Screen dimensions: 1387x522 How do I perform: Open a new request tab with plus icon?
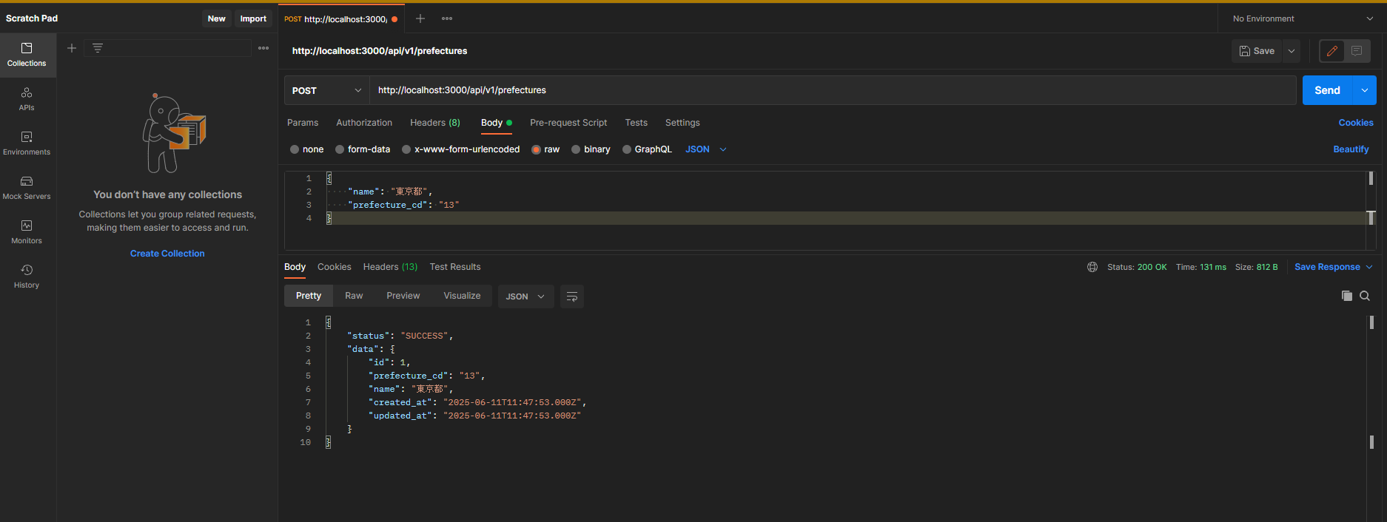coord(420,18)
